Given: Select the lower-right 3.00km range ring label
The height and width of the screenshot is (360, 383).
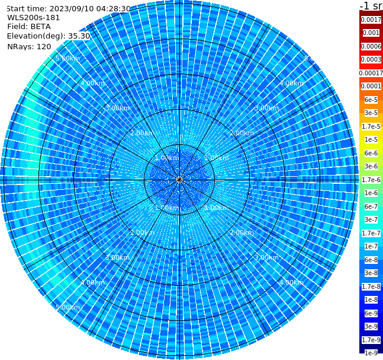Looking at the screenshot, I should (266, 257).
